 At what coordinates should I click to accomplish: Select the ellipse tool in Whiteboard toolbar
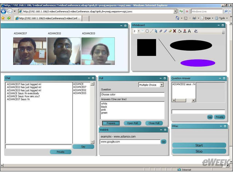[x=147, y=31]
